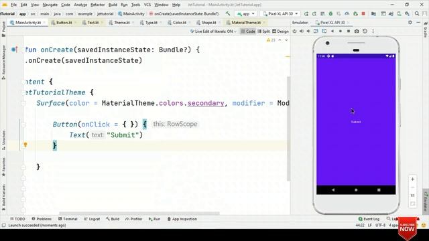
Task: Open the Logcat tool window
Action: tap(92, 219)
